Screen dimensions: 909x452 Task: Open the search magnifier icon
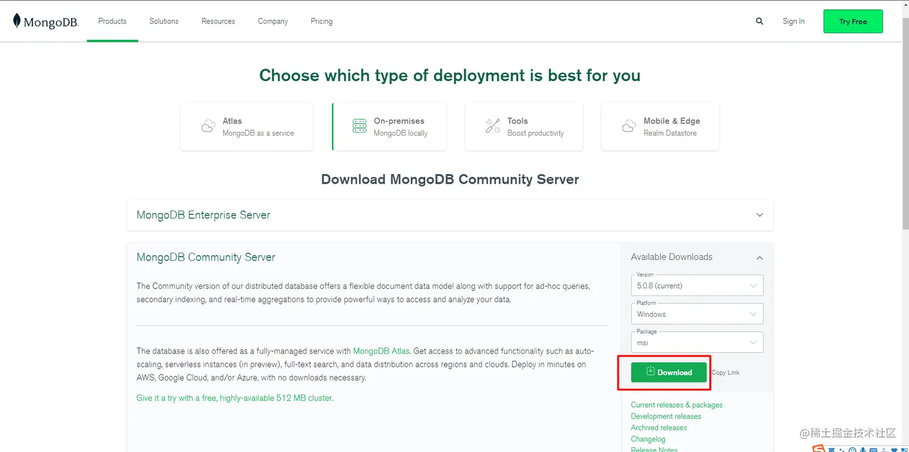coord(759,21)
